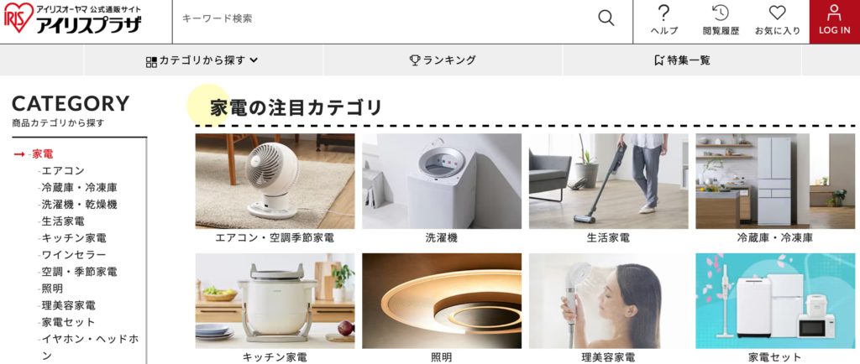Click the trophy ランキング icon
The height and width of the screenshot is (364, 860).
(x=415, y=60)
